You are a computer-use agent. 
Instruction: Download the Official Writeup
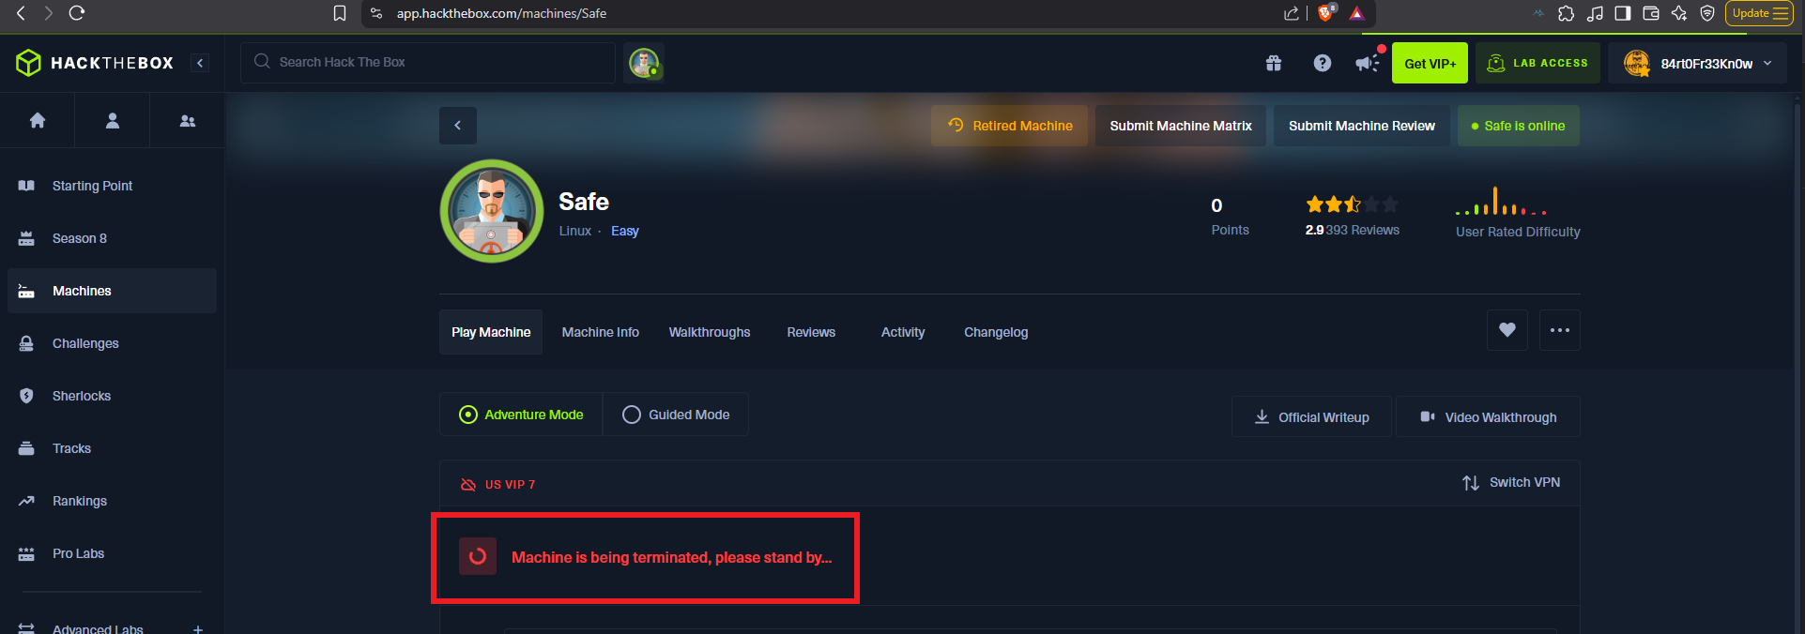(1311, 417)
